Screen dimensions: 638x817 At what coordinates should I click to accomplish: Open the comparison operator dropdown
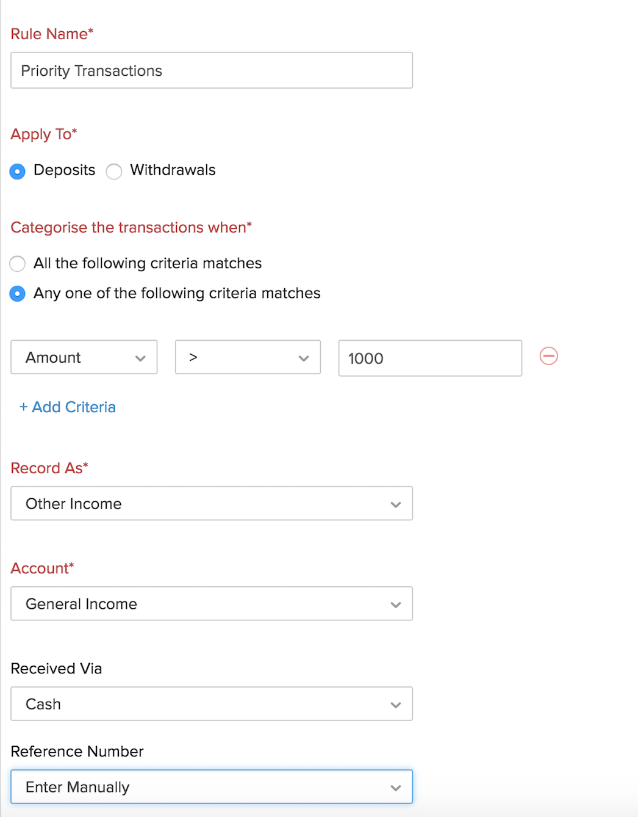coord(247,357)
